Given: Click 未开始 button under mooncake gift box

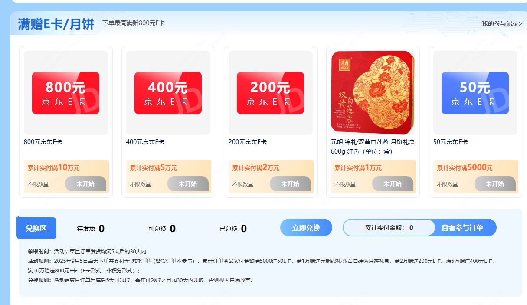Looking at the screenshot, I should pos(393,184).
